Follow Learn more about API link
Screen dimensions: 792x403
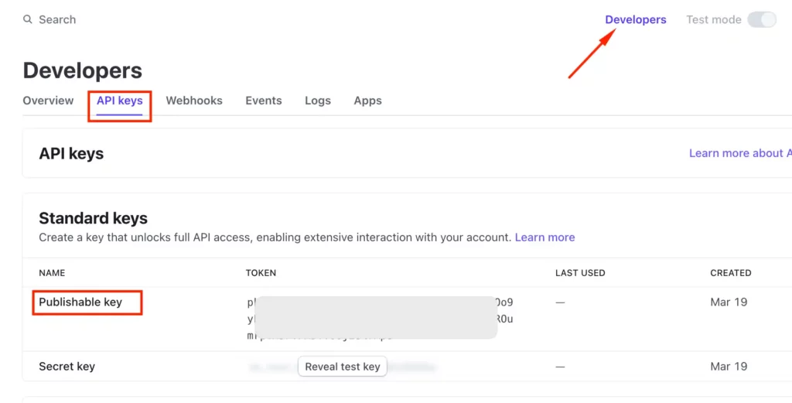coord(740,153)
